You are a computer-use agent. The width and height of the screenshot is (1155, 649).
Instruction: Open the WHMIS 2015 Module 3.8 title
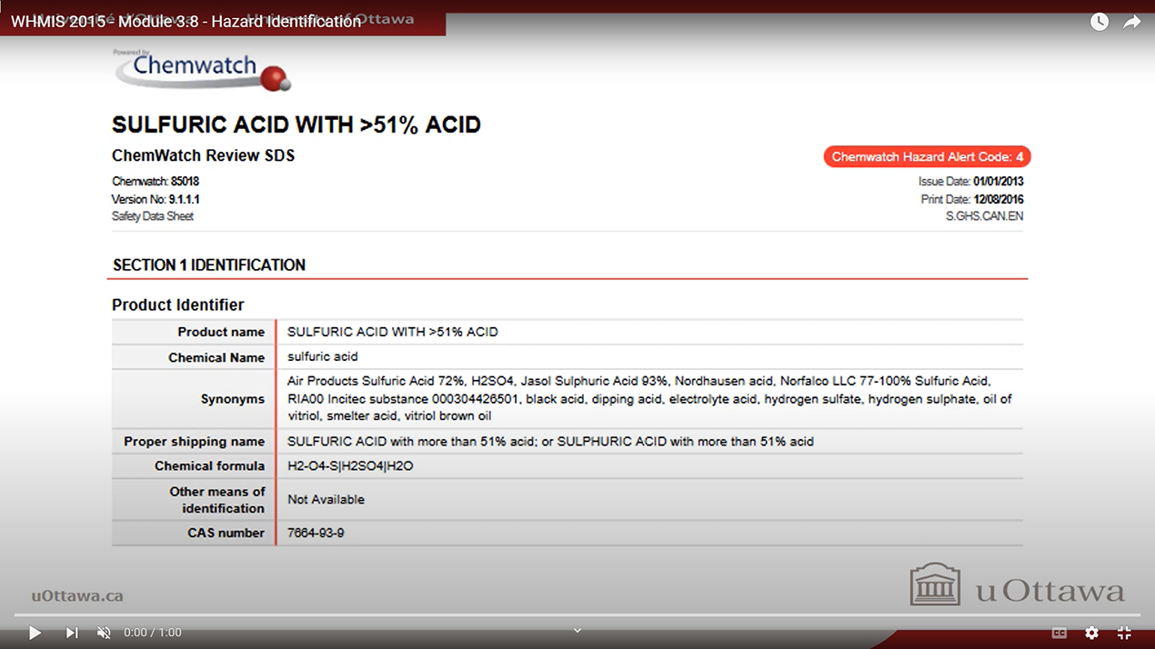click(185, 21)
